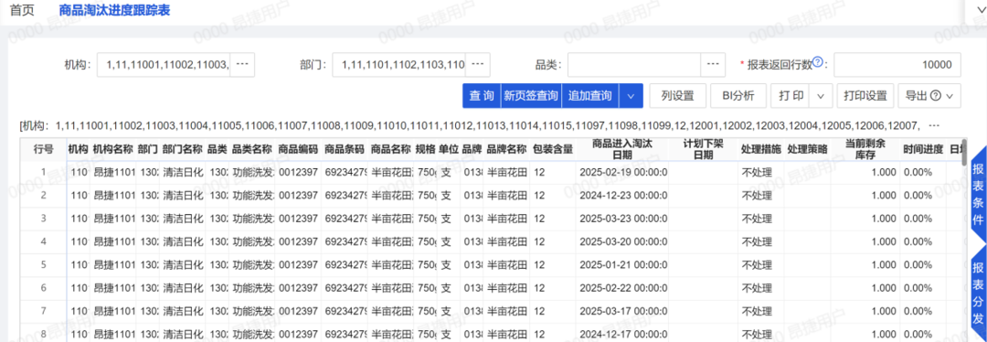Select the 商品淘汰进度跟踪表 tab

tap(114, 11)
